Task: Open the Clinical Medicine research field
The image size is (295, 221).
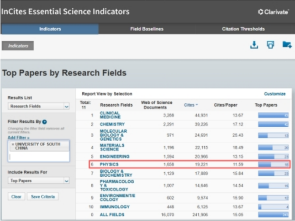Action: click(110, 115)
